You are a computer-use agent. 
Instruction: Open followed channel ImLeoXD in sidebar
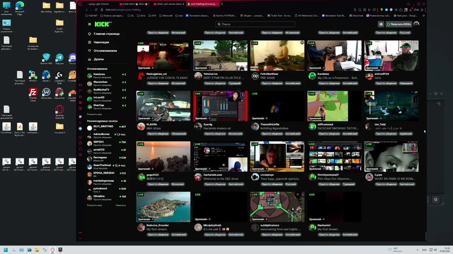pyautogui.click(x=107, y=99)
